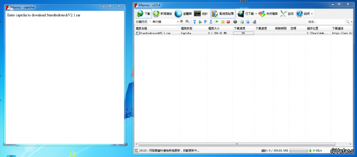Click the green download speed arrow icon
The height and width of the screenshot is (157, 357).
coord(310,151)
